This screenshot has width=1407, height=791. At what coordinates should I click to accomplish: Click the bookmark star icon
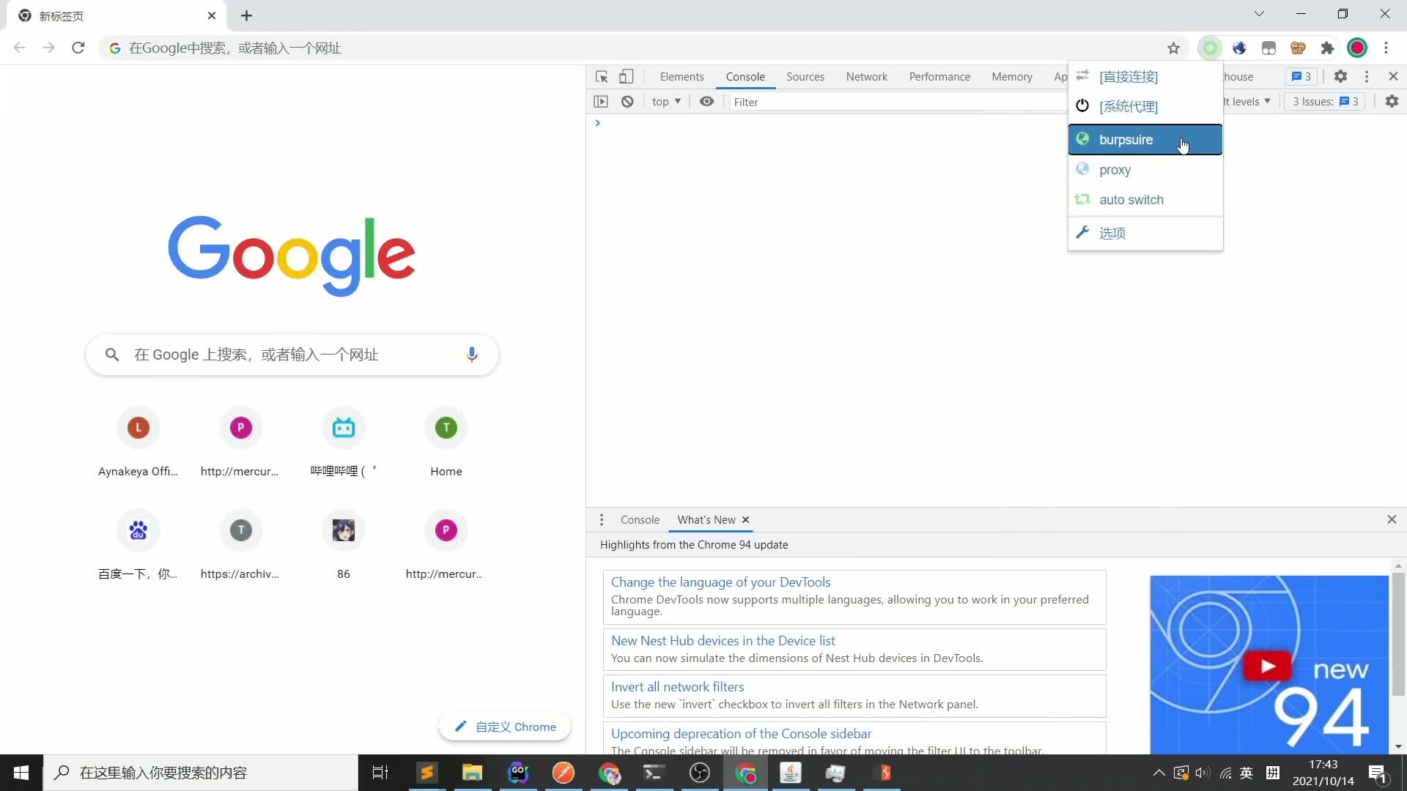[x=1173, y=48]
